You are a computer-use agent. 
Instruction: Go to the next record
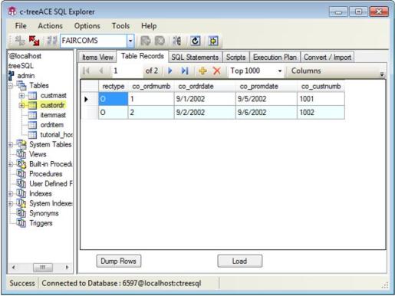tap(170, 71)
